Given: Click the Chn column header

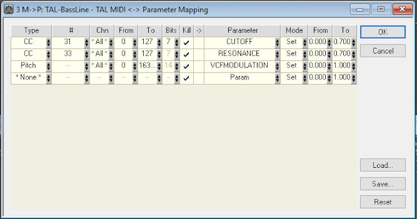Looking at the screenshot, I should pyautogui.click(x=103, y=30).
